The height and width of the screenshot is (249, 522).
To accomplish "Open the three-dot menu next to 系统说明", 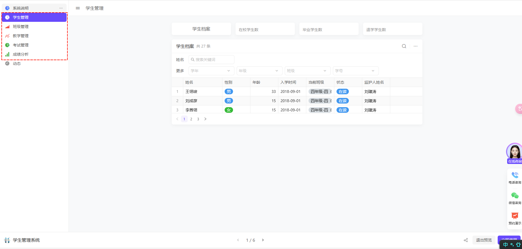I will point(61,8).
